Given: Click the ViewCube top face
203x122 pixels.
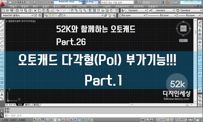Looking at the screenshot, I should (x=183, y=28).
